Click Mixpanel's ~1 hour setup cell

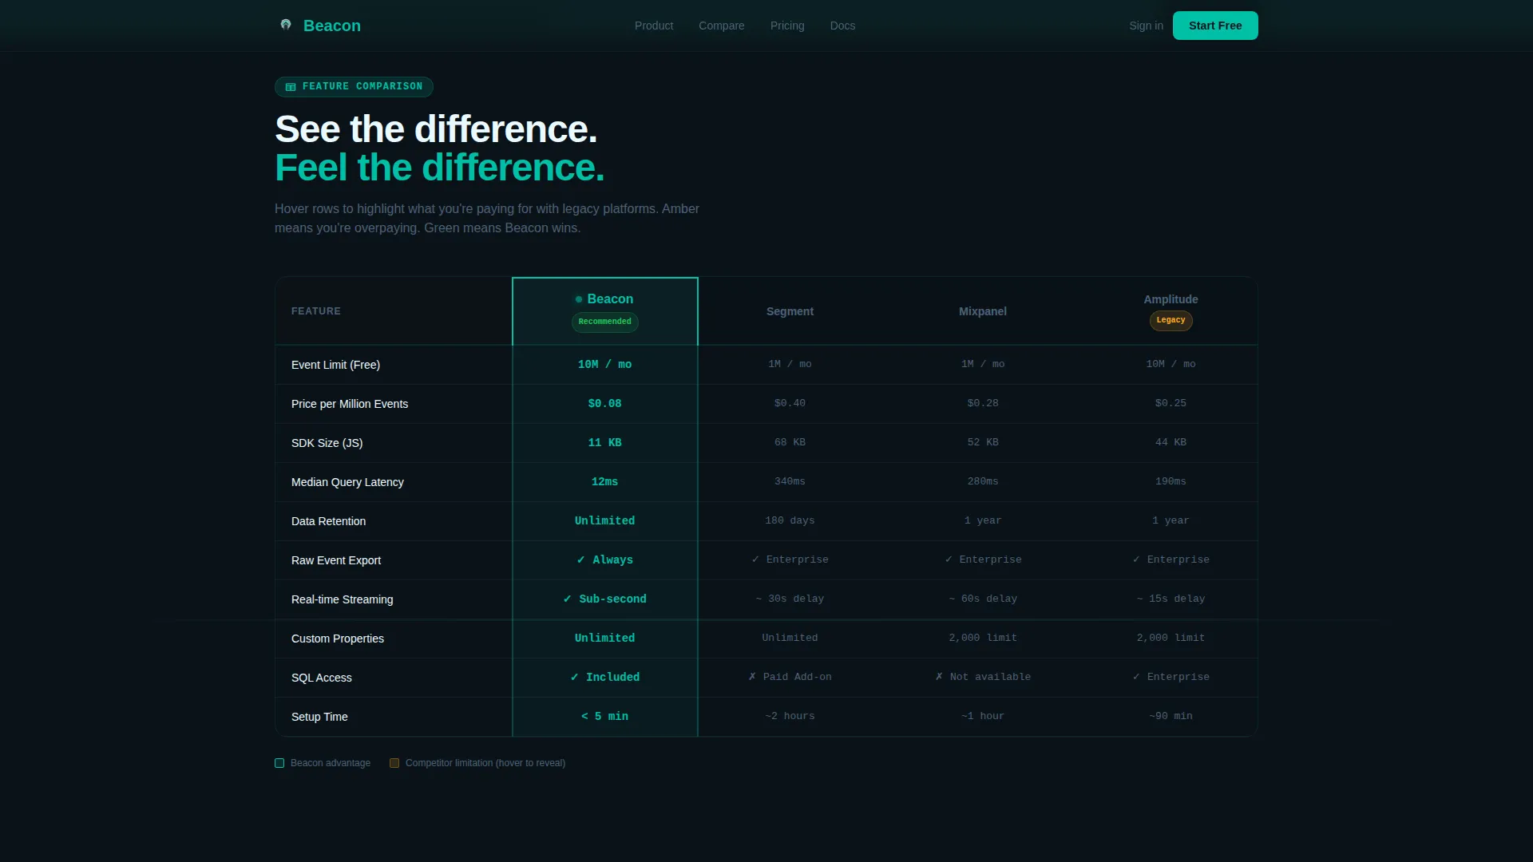pos(983,717)
